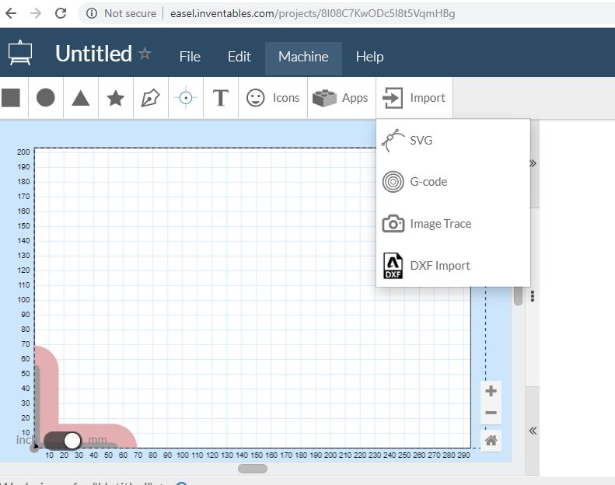Expand panel with lower double chevron
The width and height of the screenshot is (615, 485).
click(x=533, y=431)
